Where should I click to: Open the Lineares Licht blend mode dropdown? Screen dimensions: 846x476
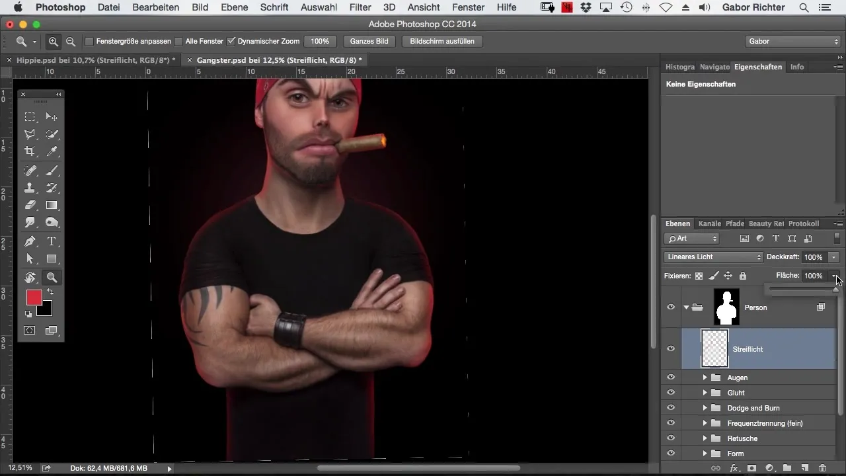pyautogui.click(x=713, y=257)
